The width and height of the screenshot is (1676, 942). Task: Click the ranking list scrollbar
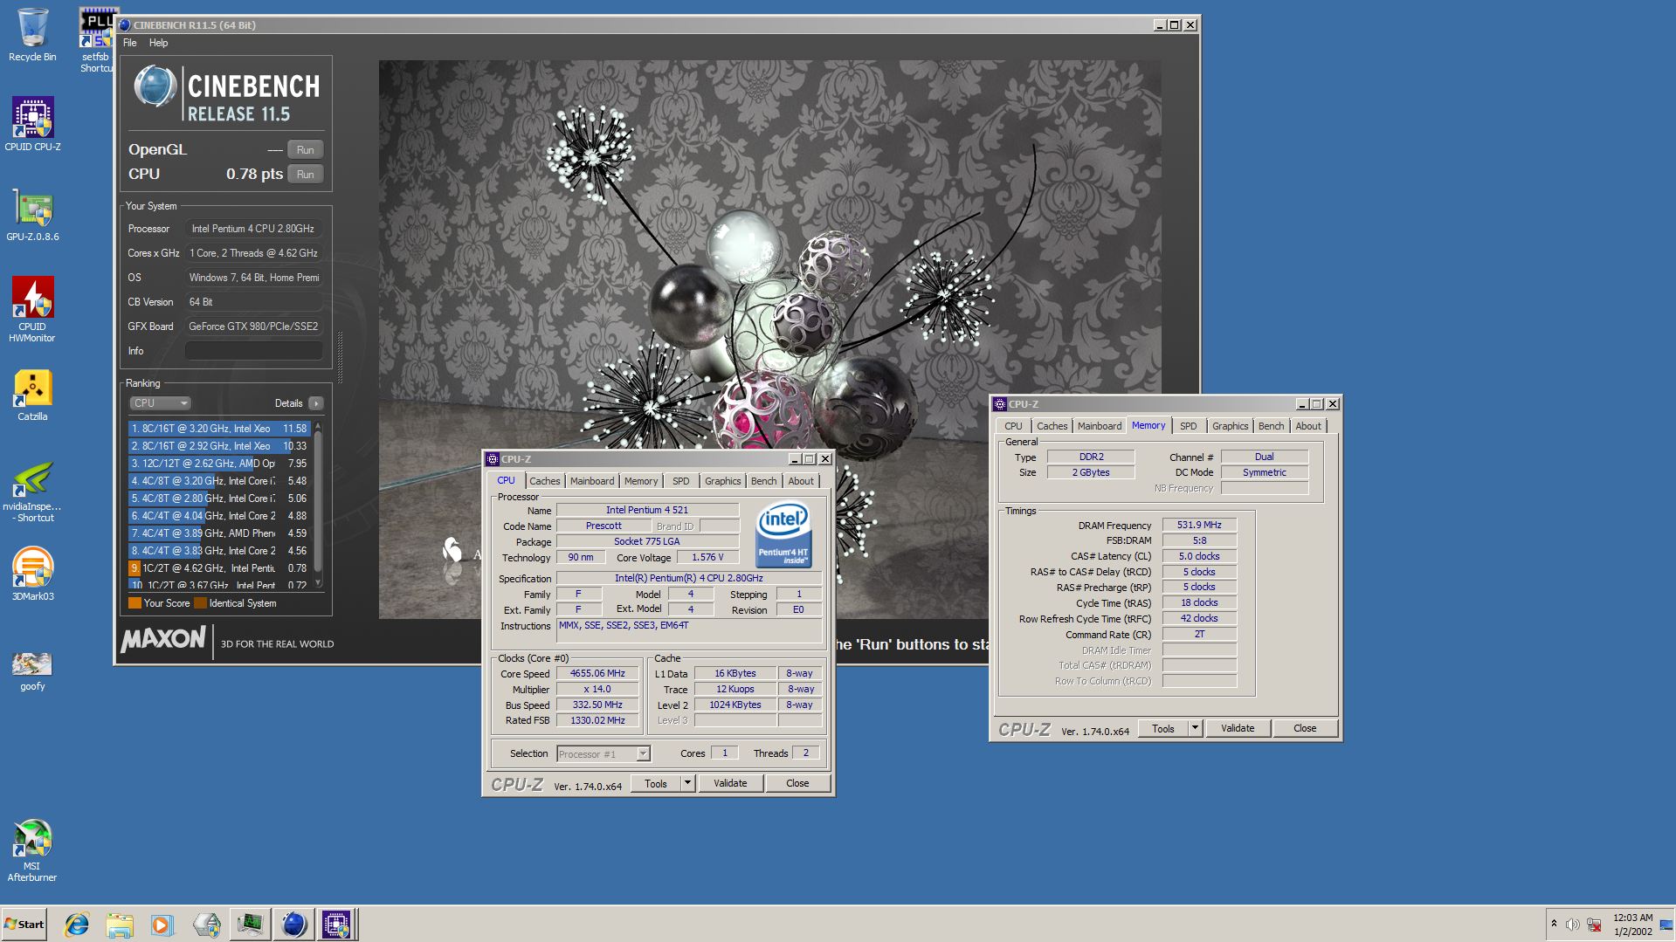click(x=318, y=505)
